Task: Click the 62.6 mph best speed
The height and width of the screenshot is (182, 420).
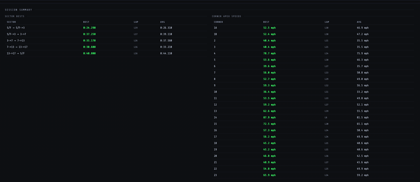Action: 269,111
